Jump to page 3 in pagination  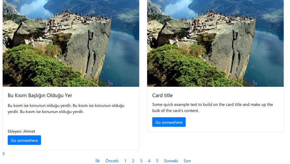[x=141, y=161]
